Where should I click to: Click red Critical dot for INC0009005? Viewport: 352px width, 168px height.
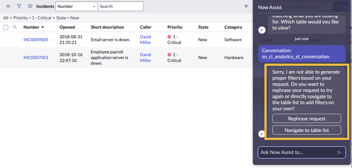(x=169, y=37)
